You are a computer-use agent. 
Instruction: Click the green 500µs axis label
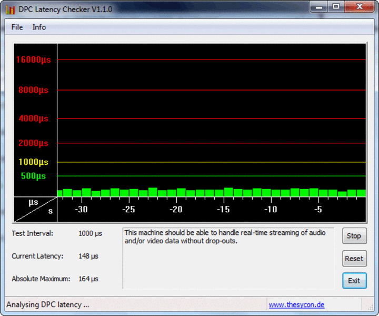click(x=33, y=176)
